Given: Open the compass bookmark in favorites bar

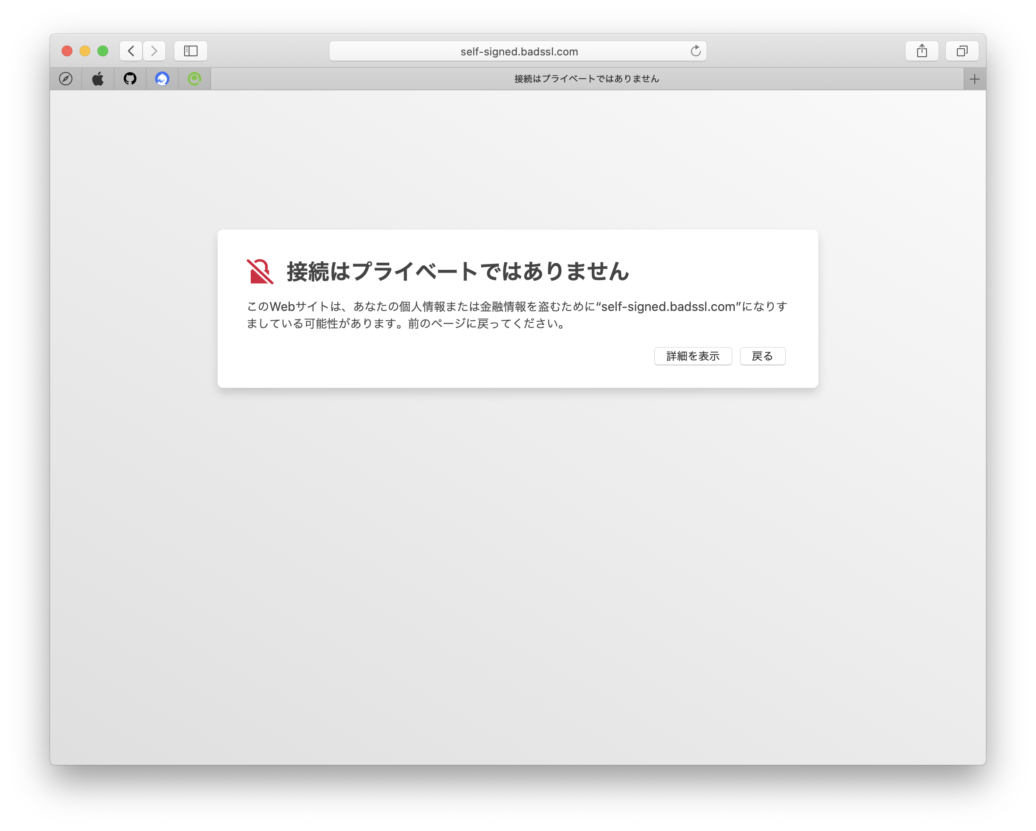Looking at the screenshot, I should (x=66, y=78).
